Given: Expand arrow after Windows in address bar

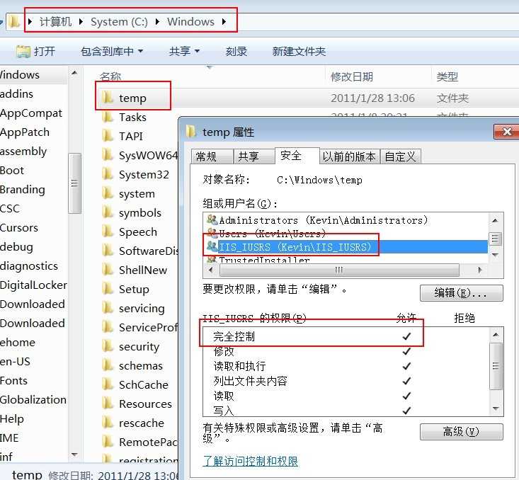Looking at the screenshot, I should (x=224, y=22).
